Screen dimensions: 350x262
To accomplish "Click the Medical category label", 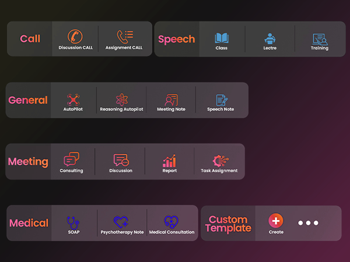I will pos(29,223).
